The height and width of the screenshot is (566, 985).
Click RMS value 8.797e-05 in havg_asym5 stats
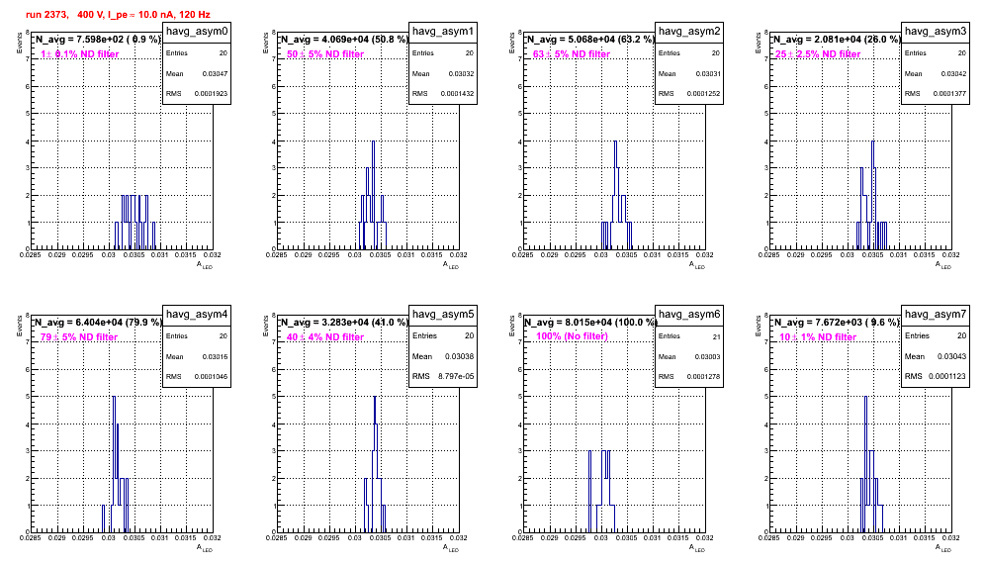[456, 377]
